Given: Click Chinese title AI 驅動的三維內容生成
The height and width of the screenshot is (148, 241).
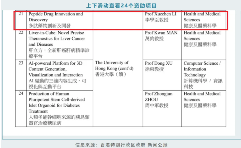Looking at the screenshot, I should pos(57,84).
